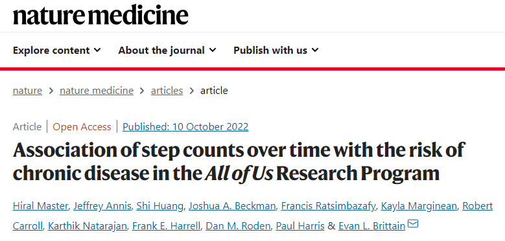Go to the nature breadcrumb link
Image resolution: width=505 pixels, height=241 pixels.
click(27, 91)
